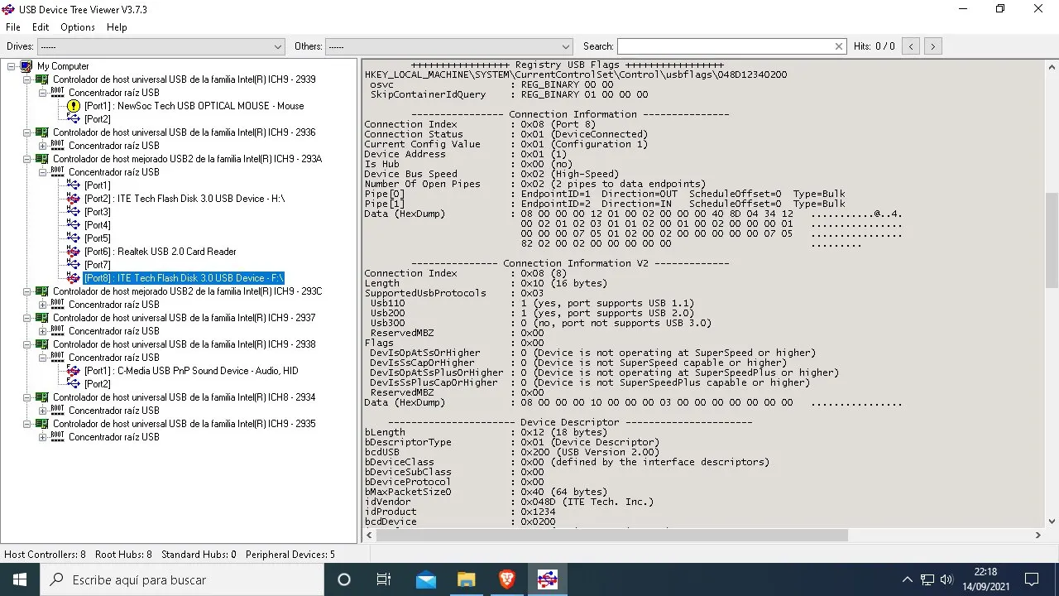
Task: Expand the root hub under controller 2937
Action: (43, 331)
